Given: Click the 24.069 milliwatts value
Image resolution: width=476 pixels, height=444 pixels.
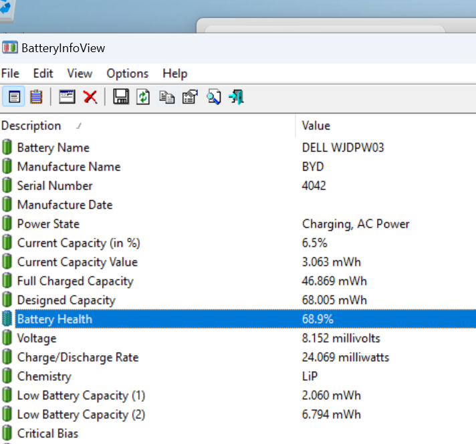Looking at the screenshot, I should click(346, 357).
